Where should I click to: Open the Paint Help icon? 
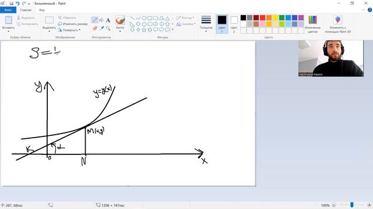(370, 10)
